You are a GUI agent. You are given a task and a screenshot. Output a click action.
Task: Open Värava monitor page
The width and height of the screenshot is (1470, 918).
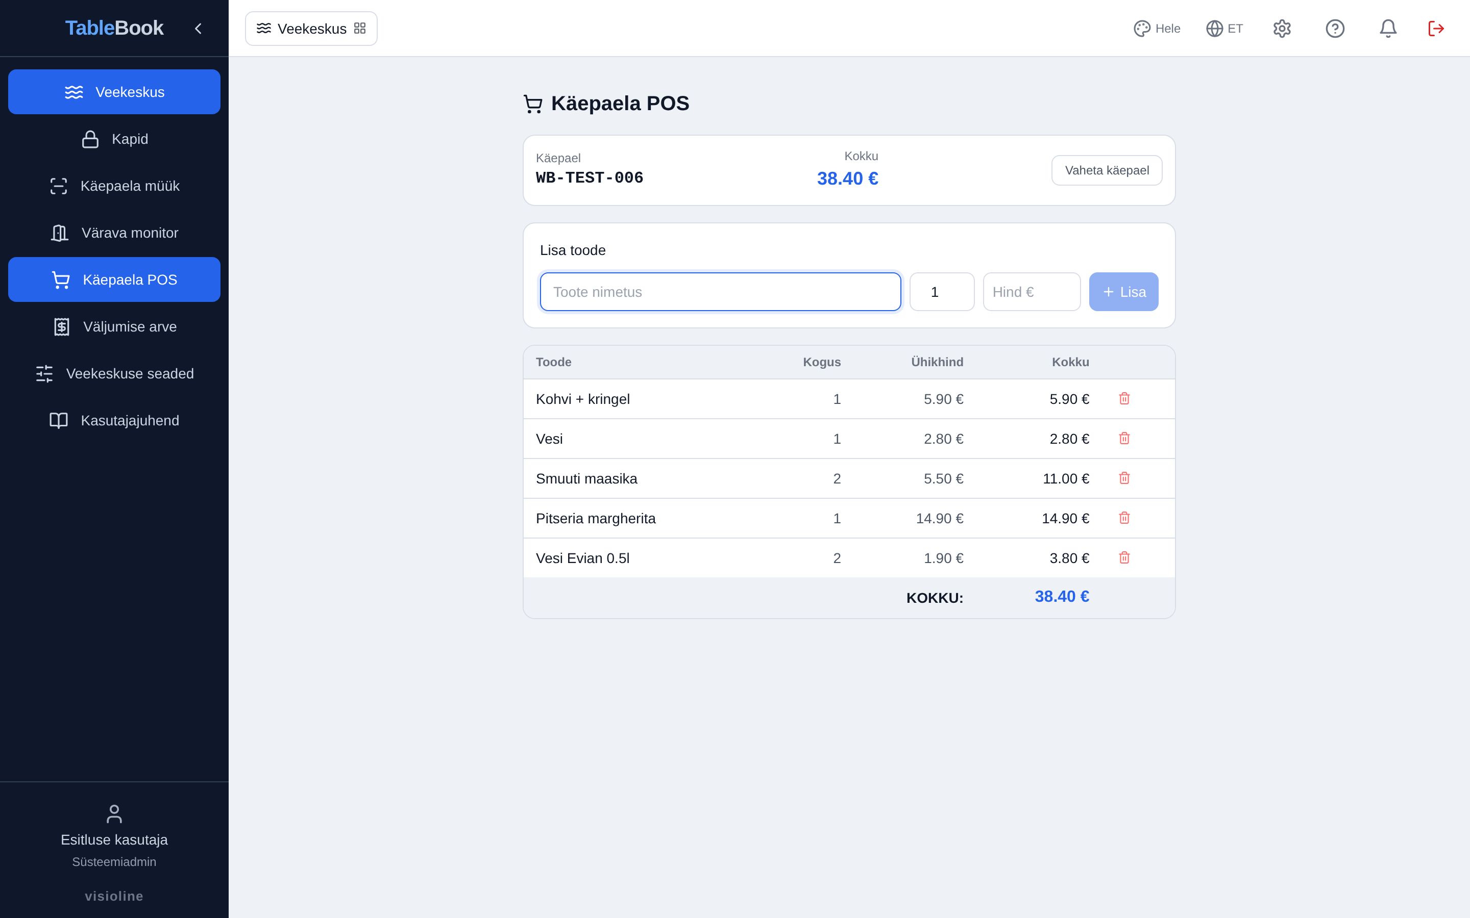[114, 233]
